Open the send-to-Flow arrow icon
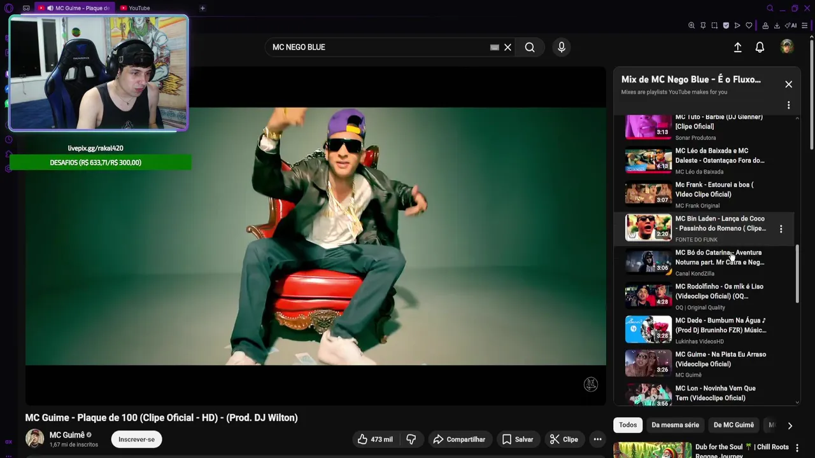 [x=737, y=25]
